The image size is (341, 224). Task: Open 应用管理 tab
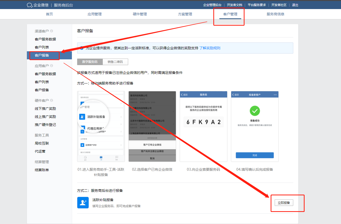[x=95, y=14]
